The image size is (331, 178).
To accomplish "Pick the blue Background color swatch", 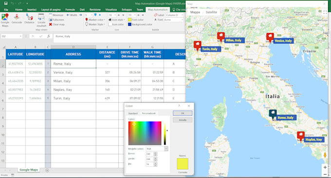I will 129,24.
